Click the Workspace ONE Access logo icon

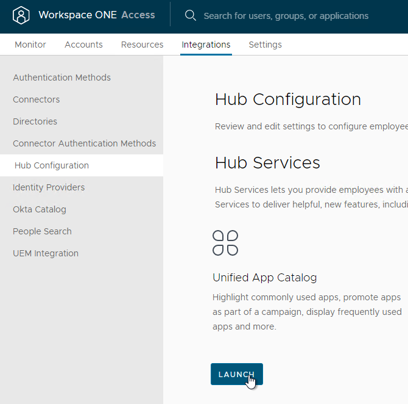tap(21, 15)
